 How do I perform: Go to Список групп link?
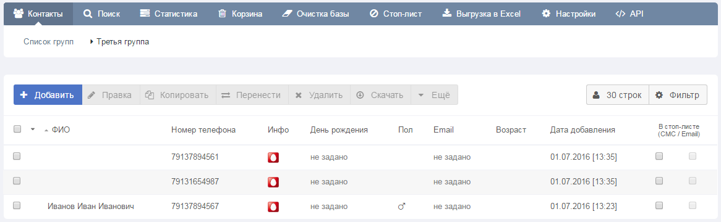click(48, 42)
